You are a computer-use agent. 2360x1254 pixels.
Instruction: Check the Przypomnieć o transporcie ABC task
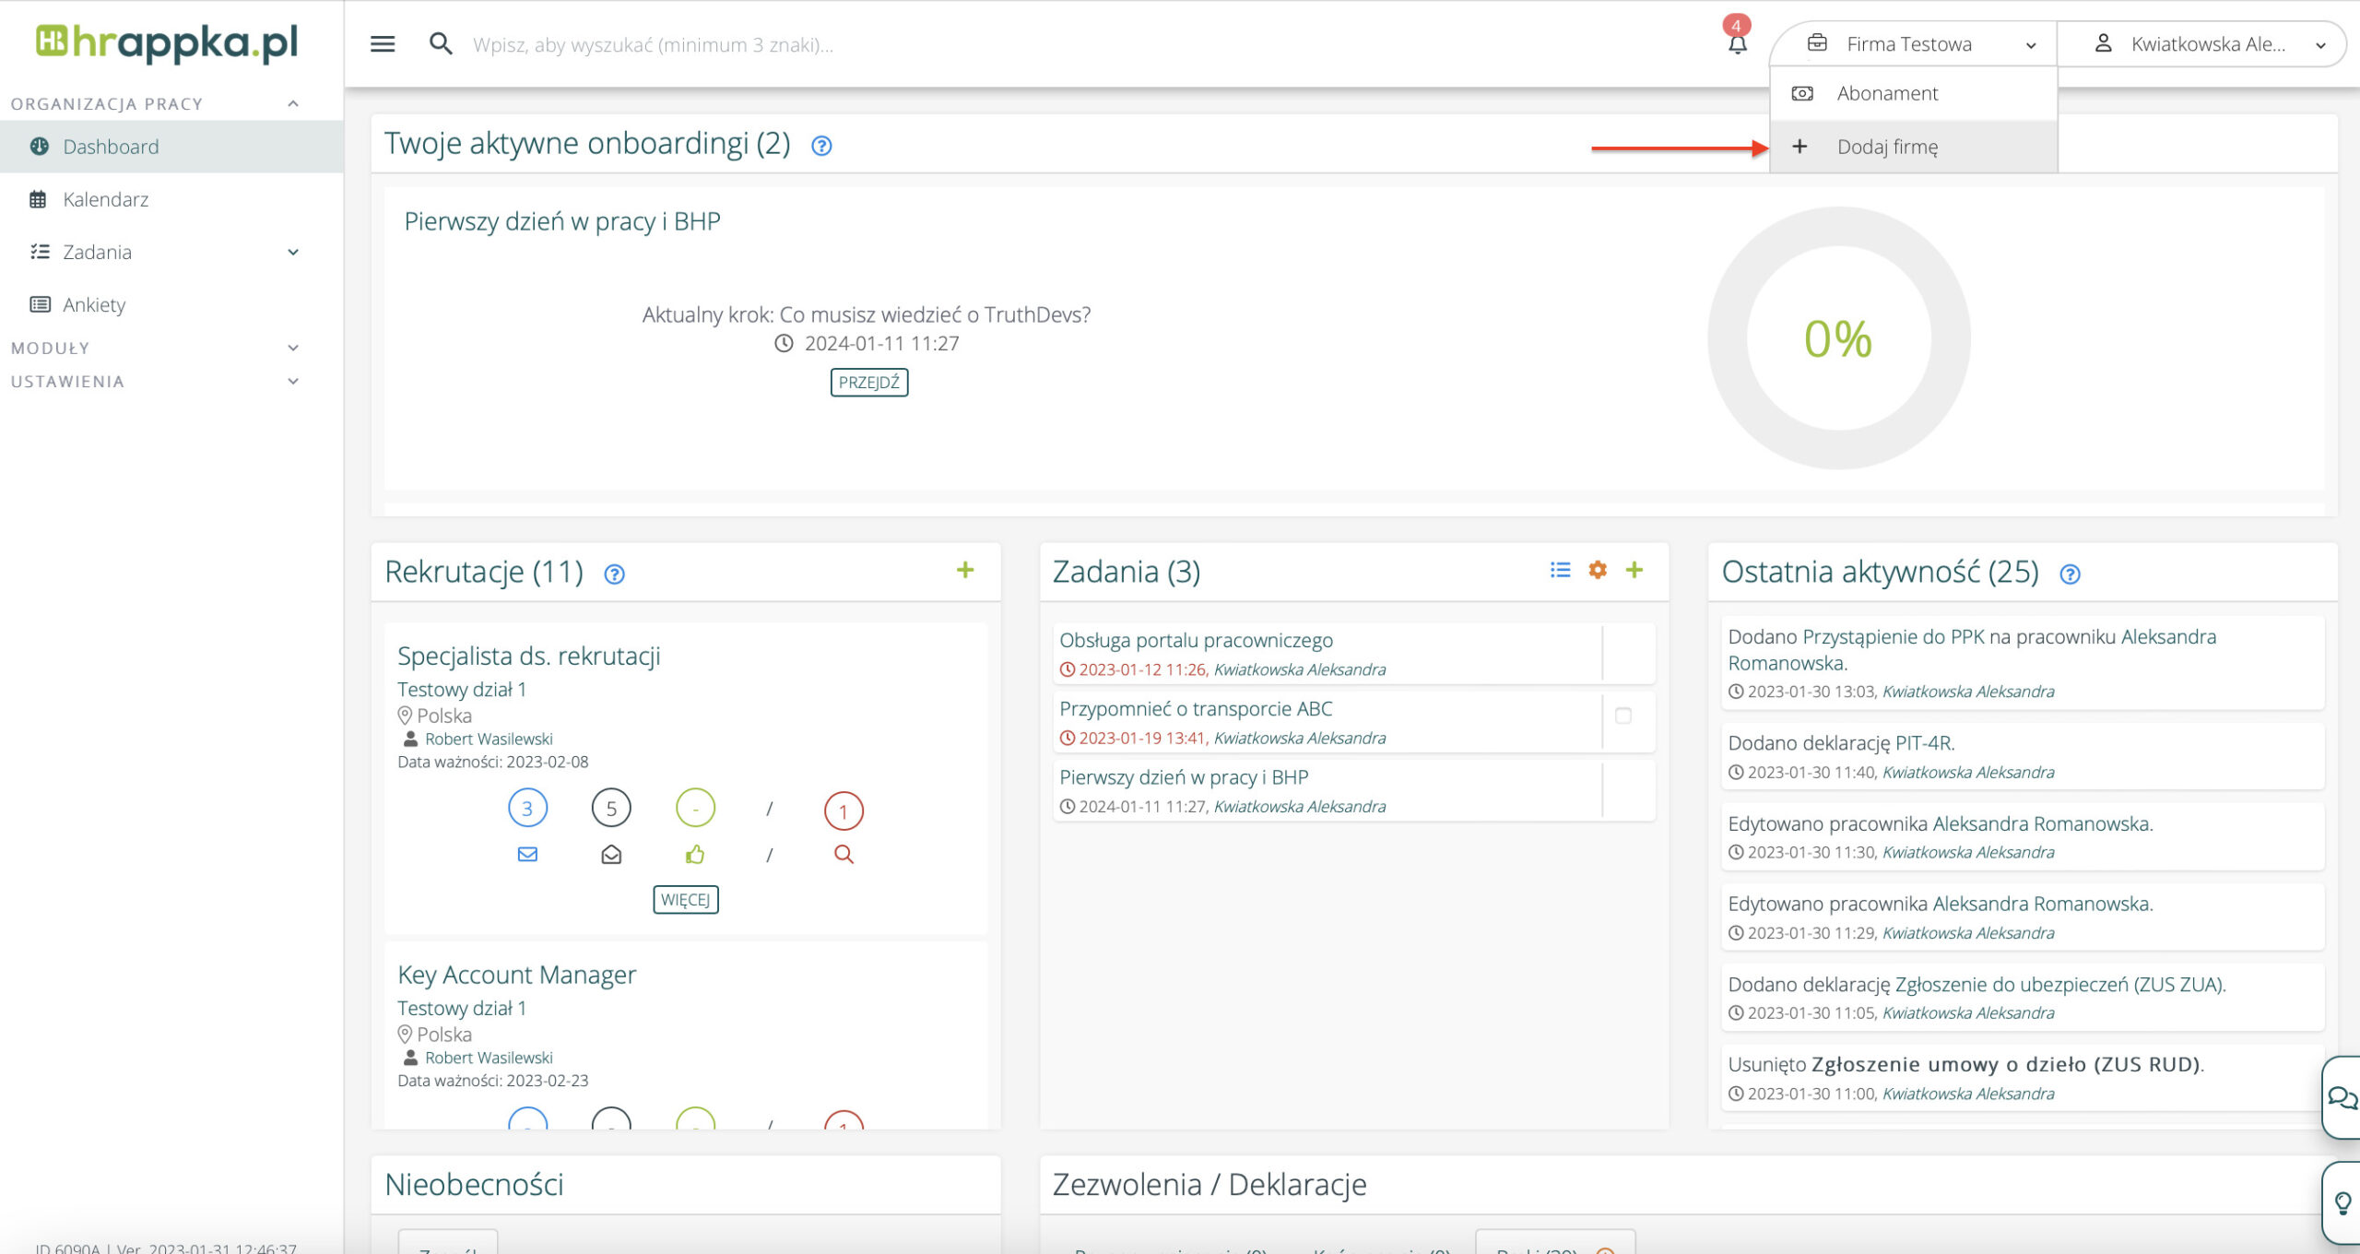coord(1623,716)
